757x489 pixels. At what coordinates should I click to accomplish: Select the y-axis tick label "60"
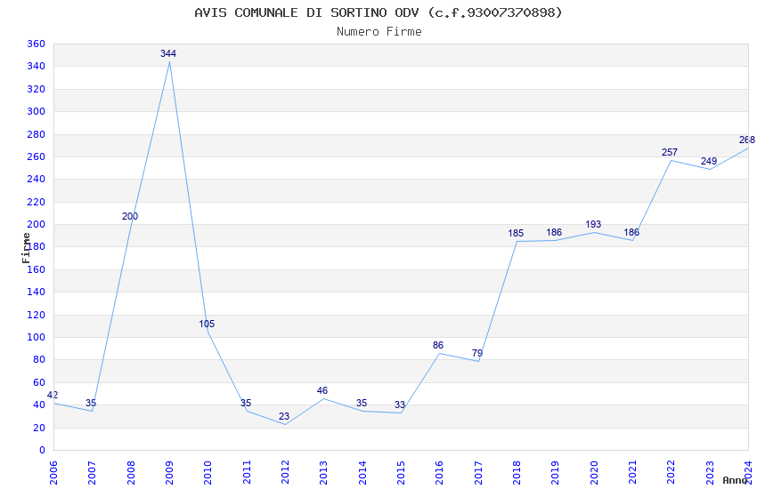pyautogui.click(x=38, y=382)
